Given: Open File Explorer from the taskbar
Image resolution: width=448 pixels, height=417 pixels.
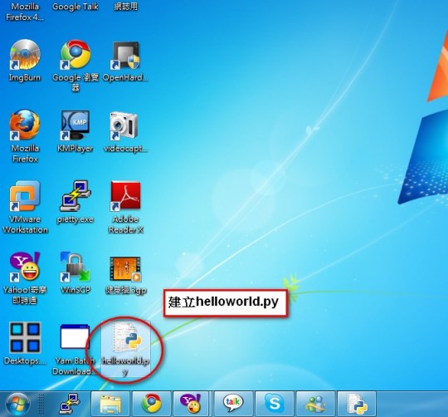Looking at the screenshot, I should pyautogui.click(x=110, y=404).
